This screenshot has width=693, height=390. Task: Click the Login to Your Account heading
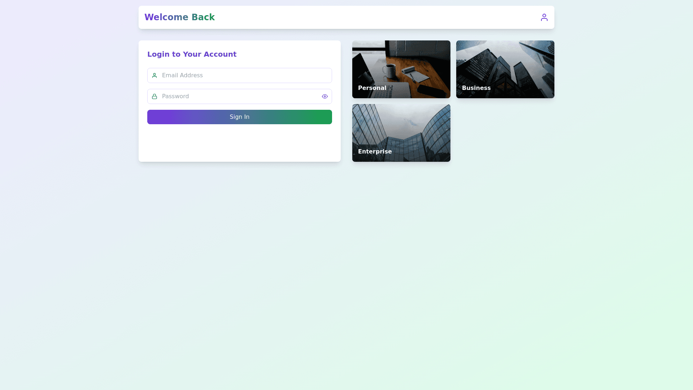pos(192,54)
